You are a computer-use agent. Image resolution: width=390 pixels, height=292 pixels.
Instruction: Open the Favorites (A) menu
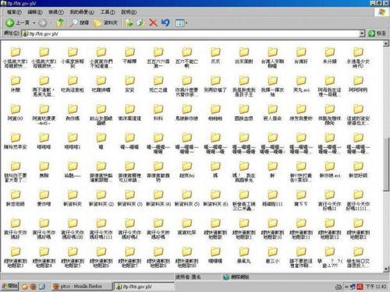[82, 12]
